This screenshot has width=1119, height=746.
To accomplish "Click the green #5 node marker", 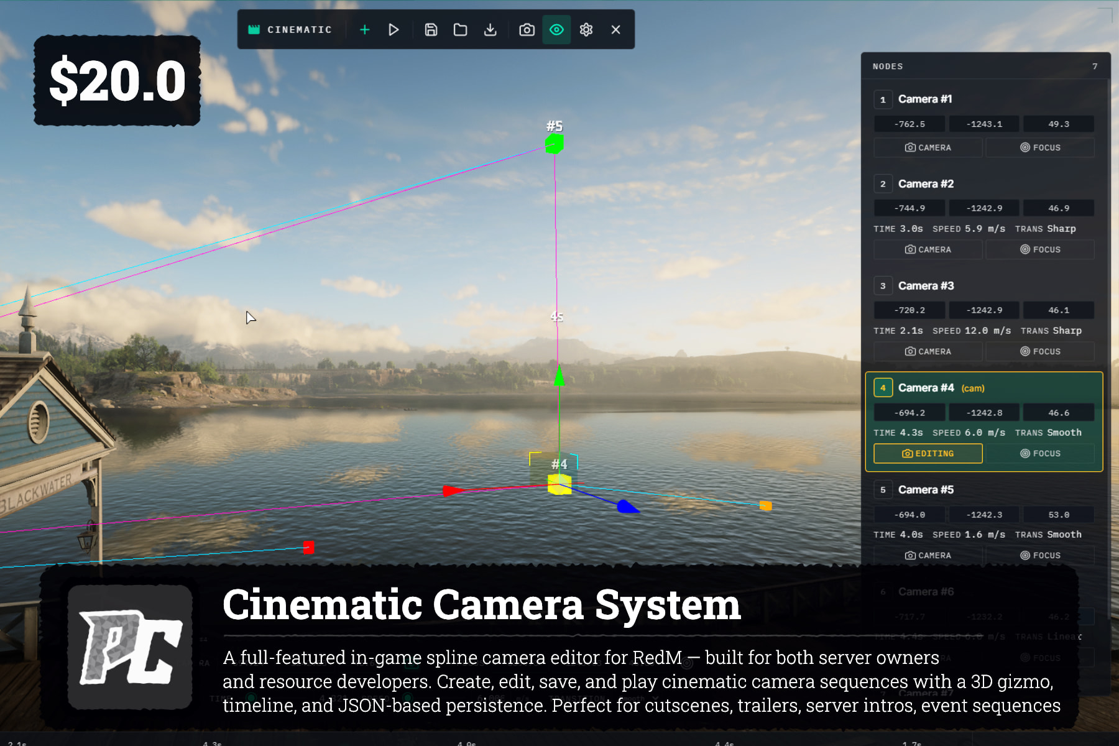I will click(555, 144).
